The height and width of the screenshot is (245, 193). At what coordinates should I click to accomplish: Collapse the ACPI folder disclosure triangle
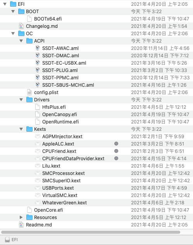21,41
